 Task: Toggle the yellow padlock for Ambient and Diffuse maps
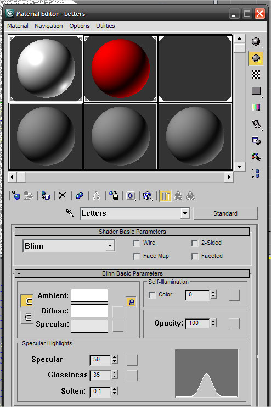132,302
